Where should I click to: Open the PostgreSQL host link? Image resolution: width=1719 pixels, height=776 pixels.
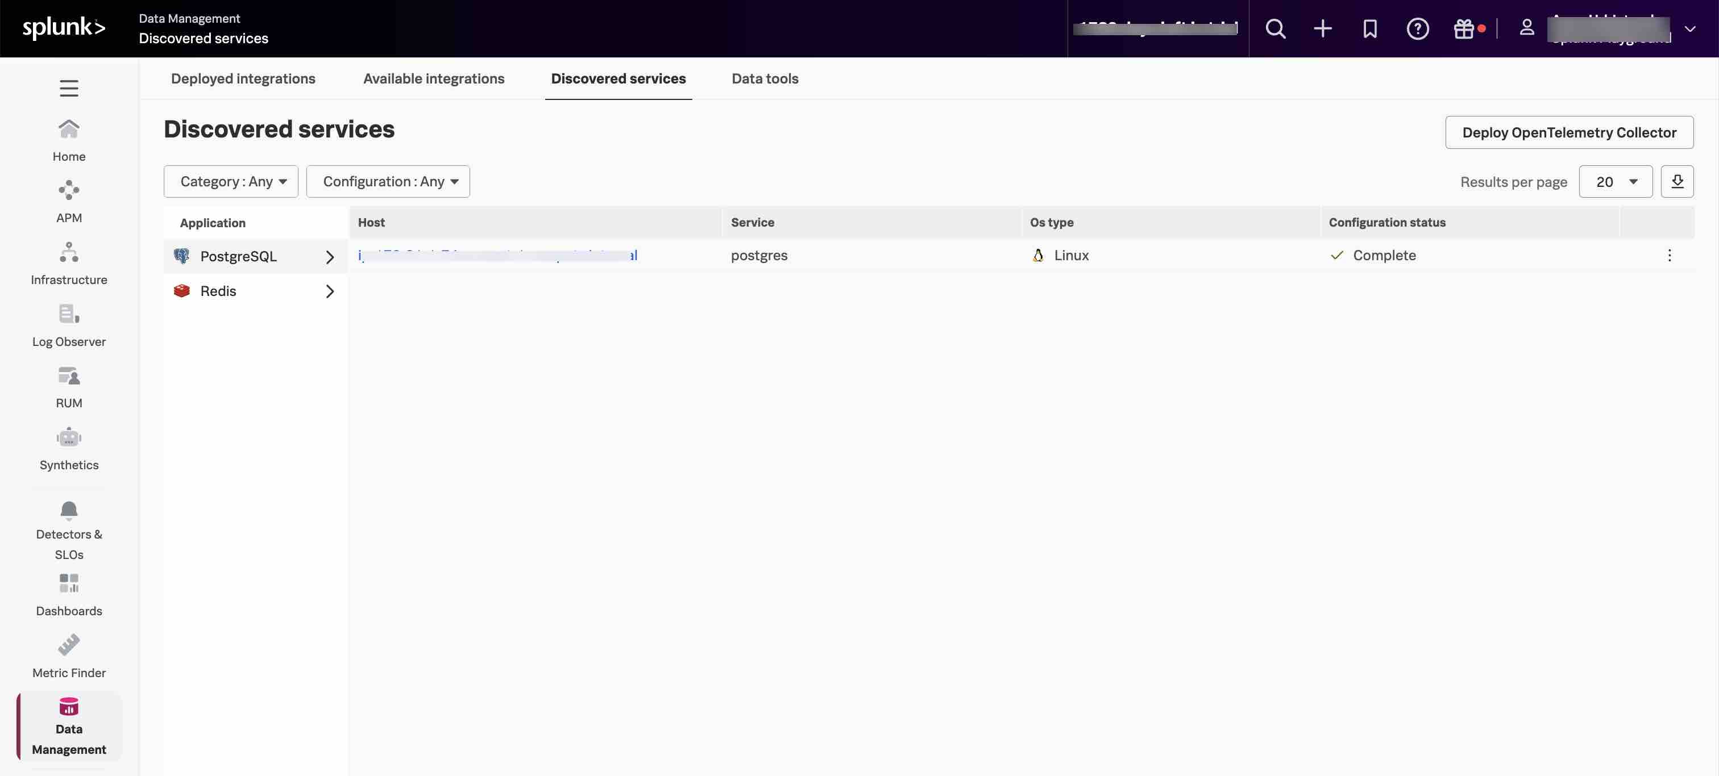pyautogui.click(x=497, y=255)
